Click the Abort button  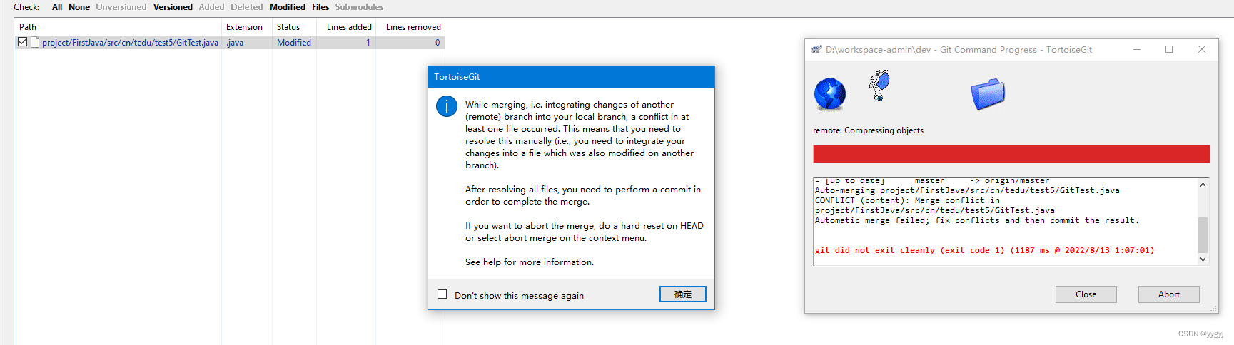pyautogui.click(x=1168, y=294)
